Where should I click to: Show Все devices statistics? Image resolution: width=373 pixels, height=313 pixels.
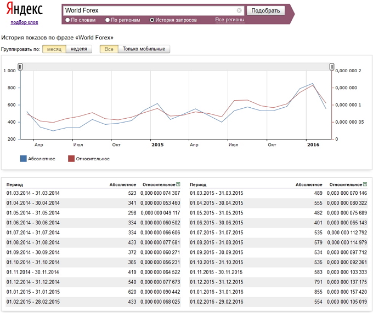pos(109,49)
